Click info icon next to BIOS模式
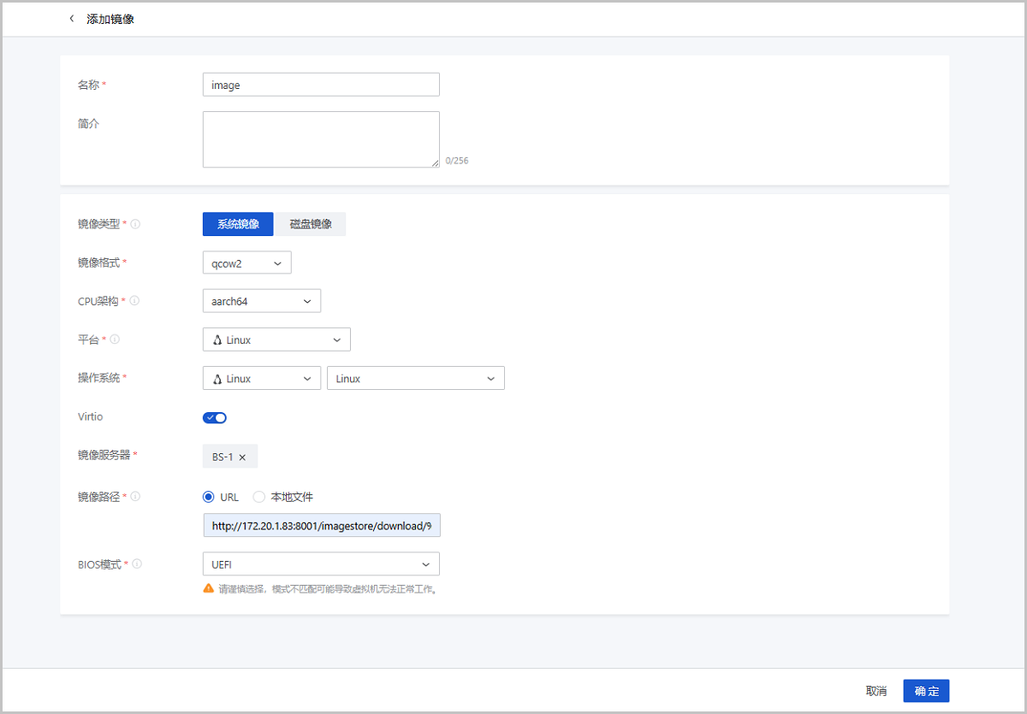 [x=137, y=564]
